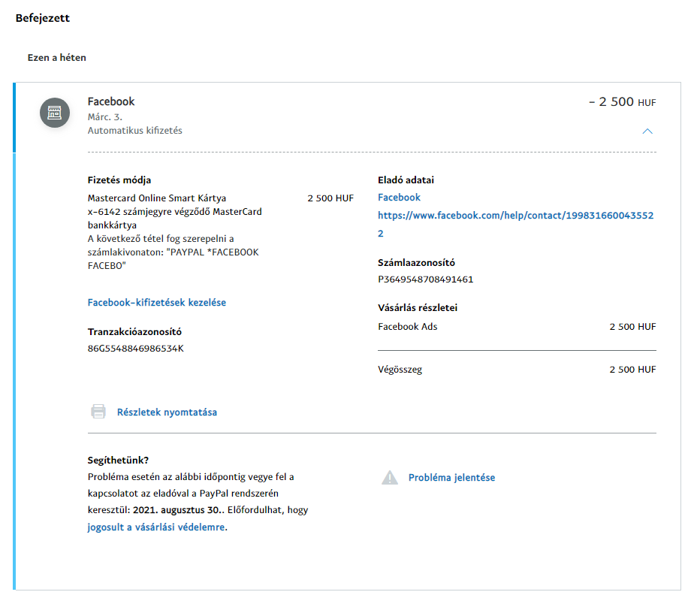This screenshot has width=694, height=595.
Task: Click the Facebook transaction title
Action: pyautogui.click(x=111, y=101)
